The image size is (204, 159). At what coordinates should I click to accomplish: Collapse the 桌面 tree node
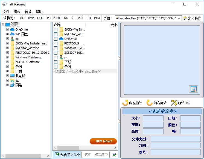pos(3,25)
